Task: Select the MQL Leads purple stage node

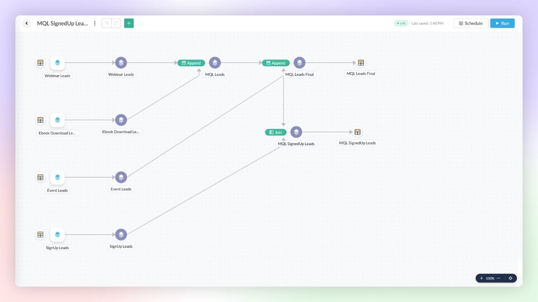Action: click(x=215, y=63)
